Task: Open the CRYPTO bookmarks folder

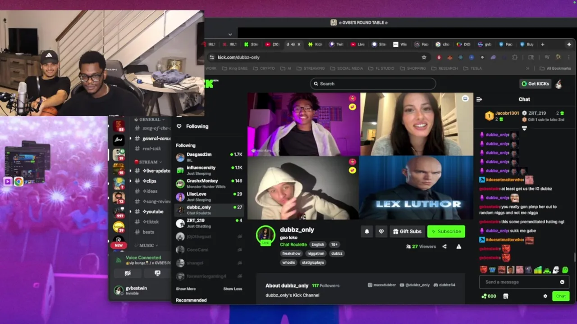Action: click(264, 68)
